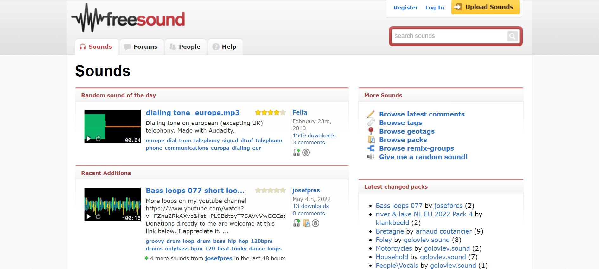
Task: Click the search magnifier icon
Action: (512, 36)
